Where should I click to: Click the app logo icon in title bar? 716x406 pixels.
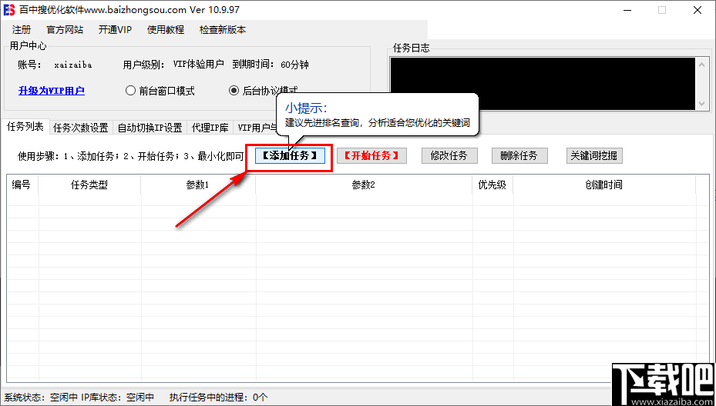point(8,10)
